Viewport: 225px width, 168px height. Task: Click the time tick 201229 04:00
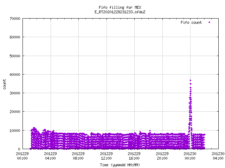50,156
